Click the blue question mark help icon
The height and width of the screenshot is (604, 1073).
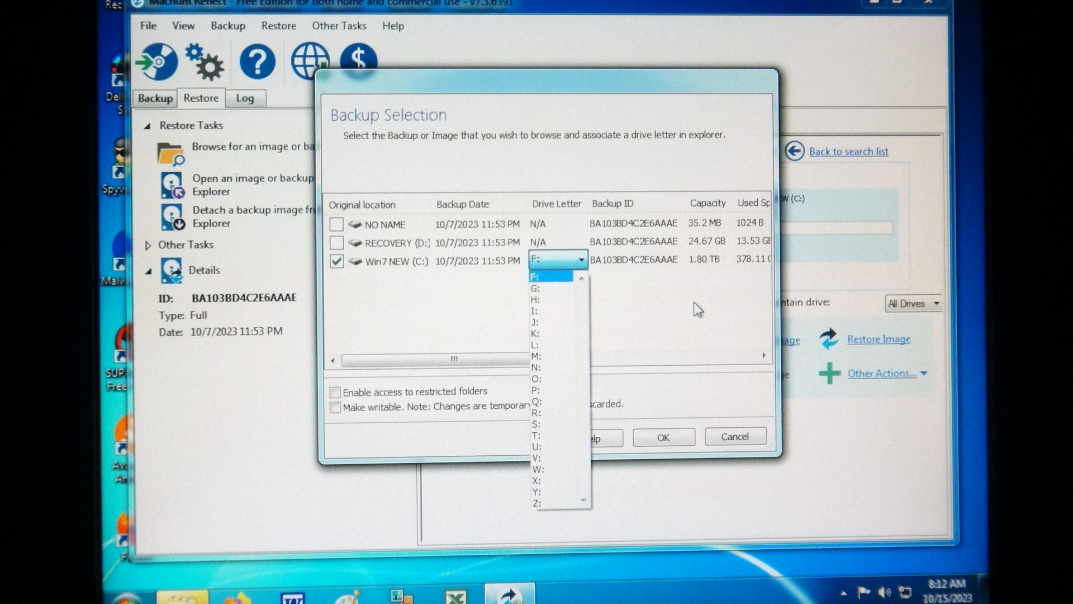tap(257, 62)
